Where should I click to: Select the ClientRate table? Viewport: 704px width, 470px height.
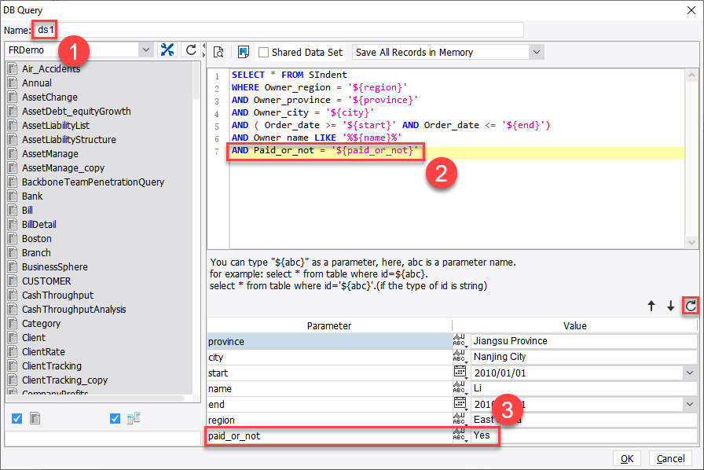pyautogui.click(x=43, y=352)
